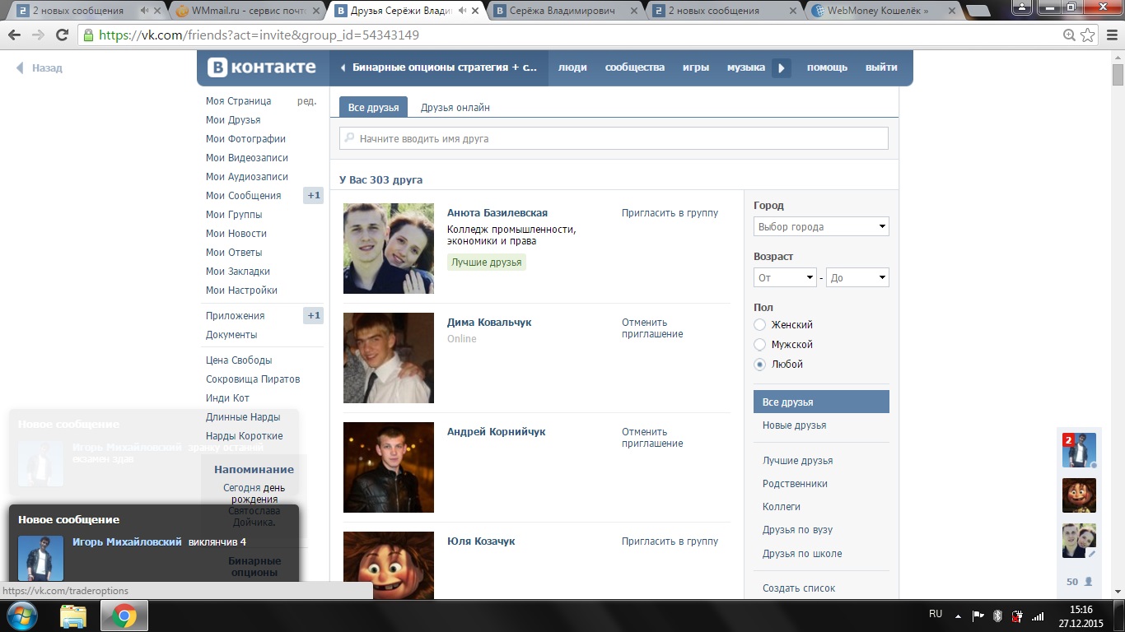Screen dimensions: 1125x632
Task: Reload the page with refresh icon
Action: click(x=62, y=35)
